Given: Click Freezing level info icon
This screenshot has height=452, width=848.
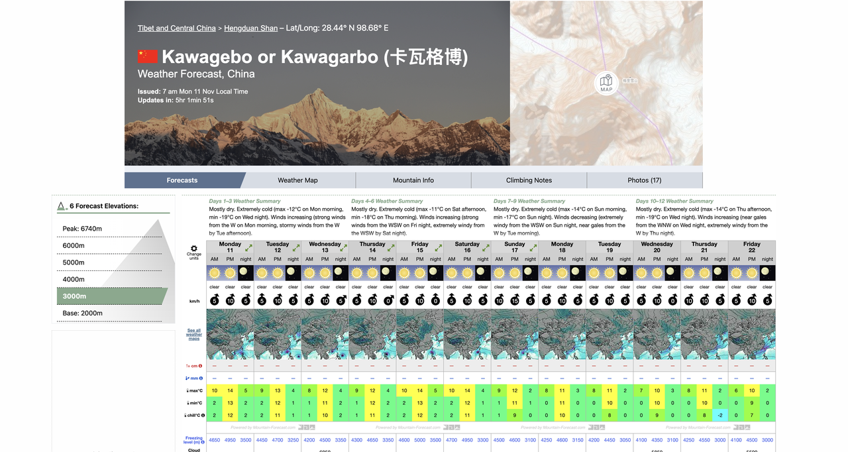Looking at the screenshot, I should click(x=203, y=442).
